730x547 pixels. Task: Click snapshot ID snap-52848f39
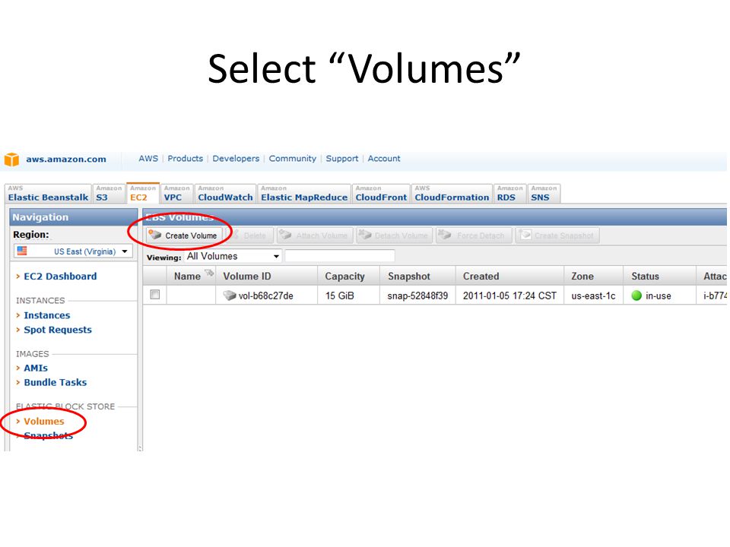(x=417, y=296)
